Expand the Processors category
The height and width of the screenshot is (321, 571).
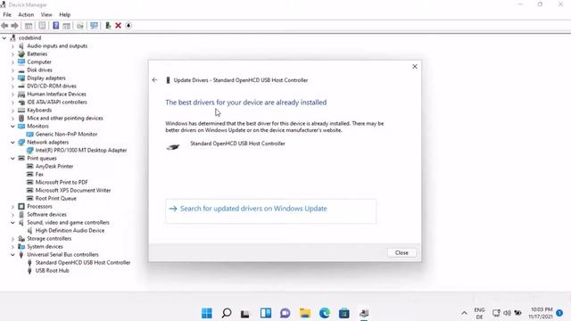point(12,206)
